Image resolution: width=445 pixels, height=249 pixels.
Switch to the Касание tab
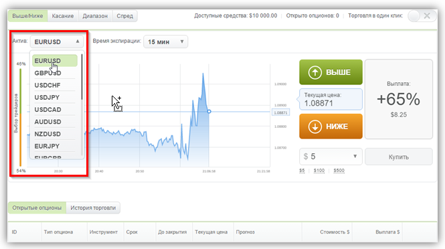click(63, 16)
